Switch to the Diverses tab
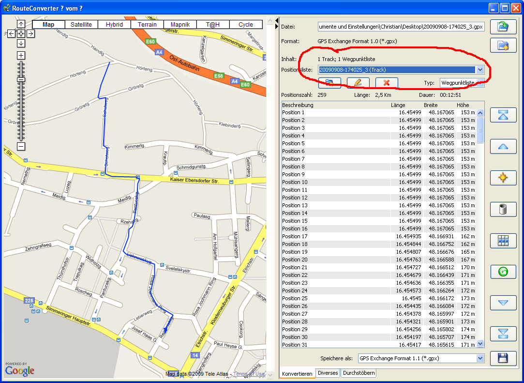 point(328,373)
